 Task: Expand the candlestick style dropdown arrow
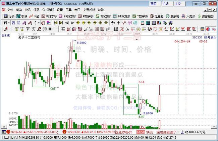point(39,23)
